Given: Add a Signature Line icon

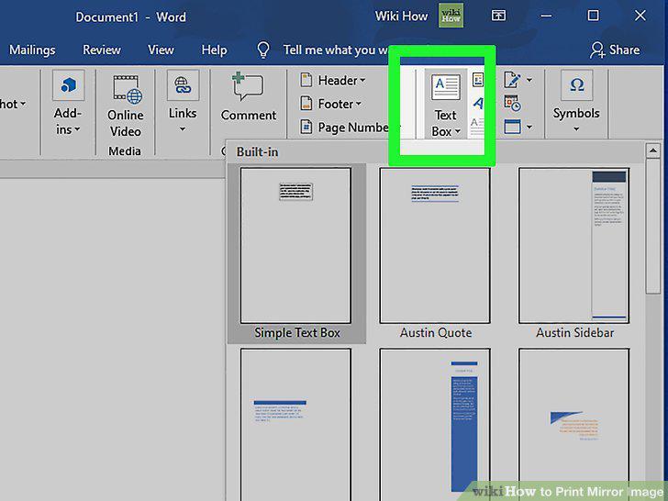Looking at the screenshot, I should point(512,80).
